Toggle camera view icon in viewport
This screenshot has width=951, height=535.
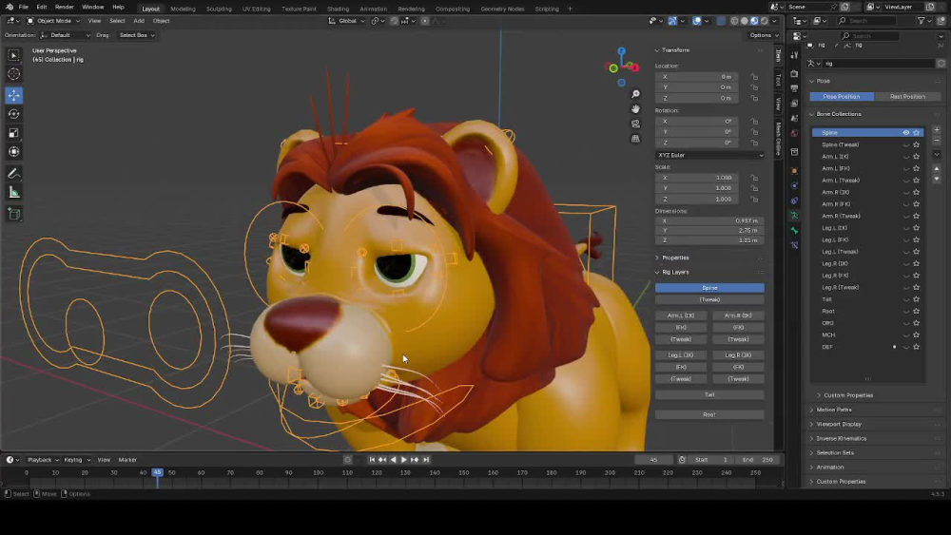click(635, 124)
